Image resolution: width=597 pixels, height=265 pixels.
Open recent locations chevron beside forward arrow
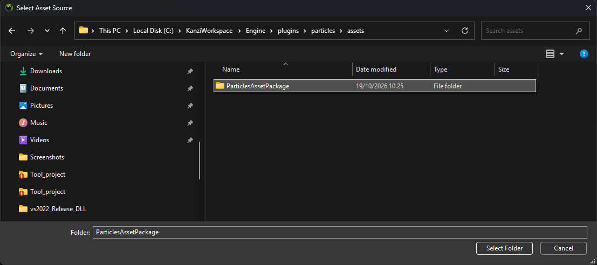(47, 31)
